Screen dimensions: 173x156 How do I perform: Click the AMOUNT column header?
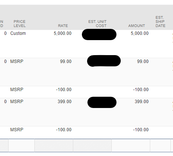[137, 26]
